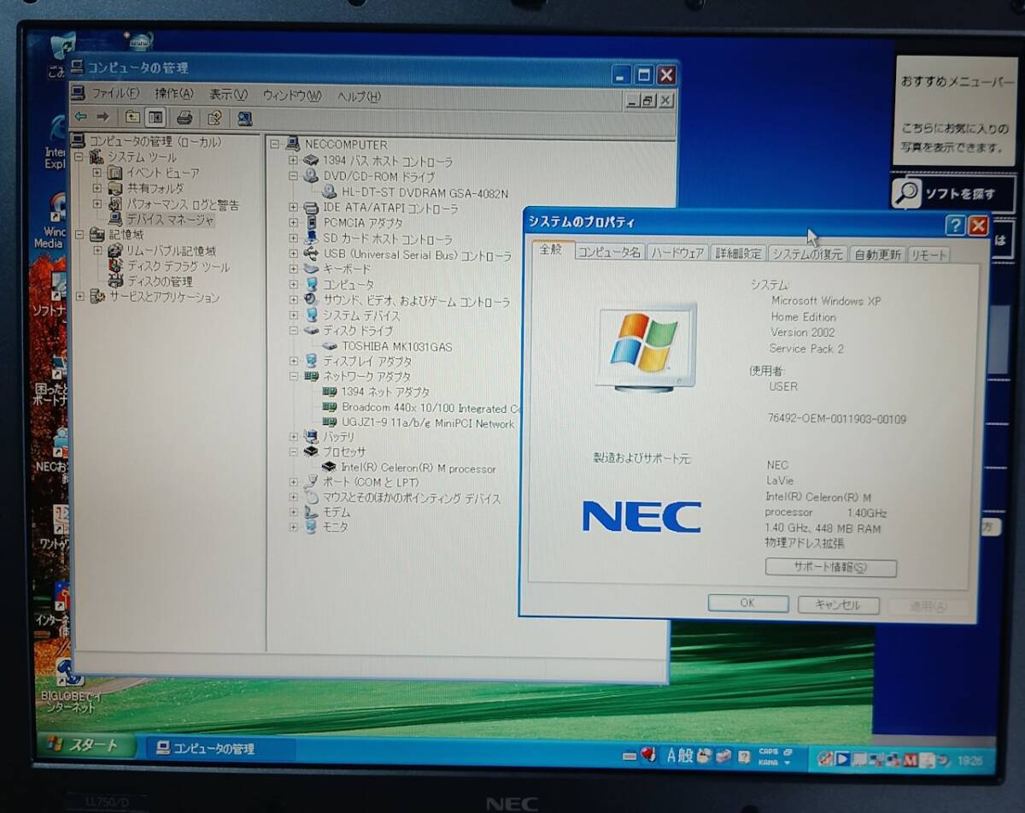Collapse the DVD/CD-ROM ドライブ category

click(293, 176)
